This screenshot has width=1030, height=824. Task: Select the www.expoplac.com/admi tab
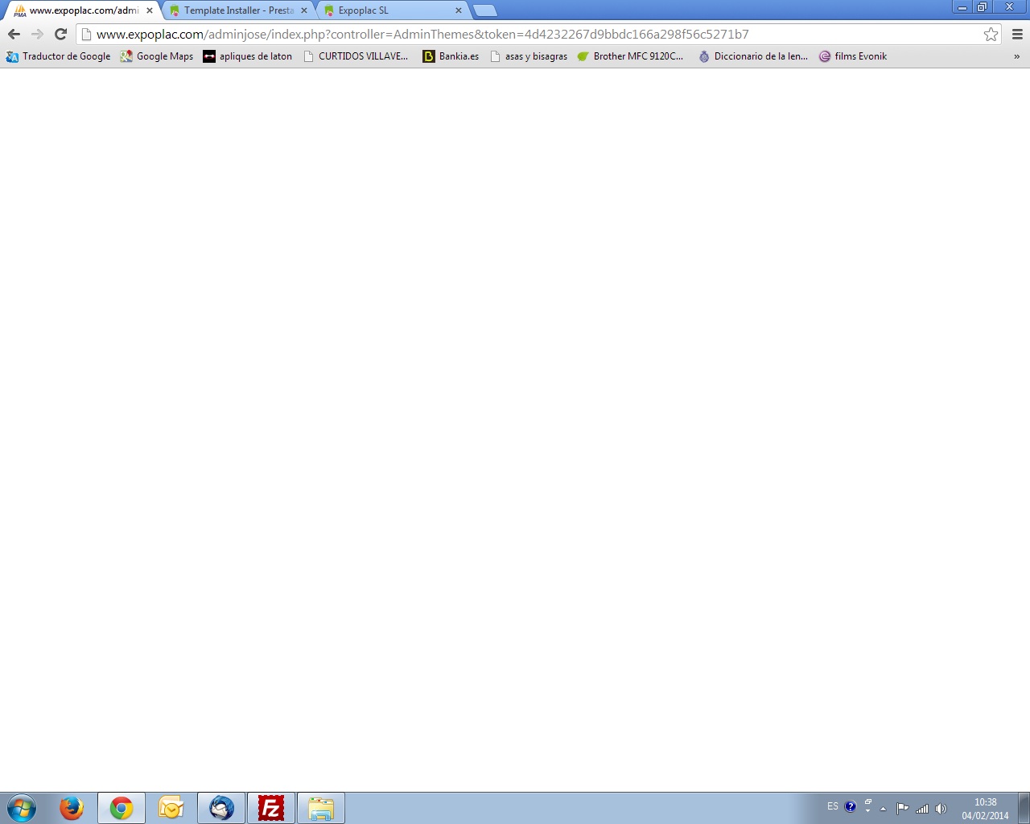coord(84,10)
